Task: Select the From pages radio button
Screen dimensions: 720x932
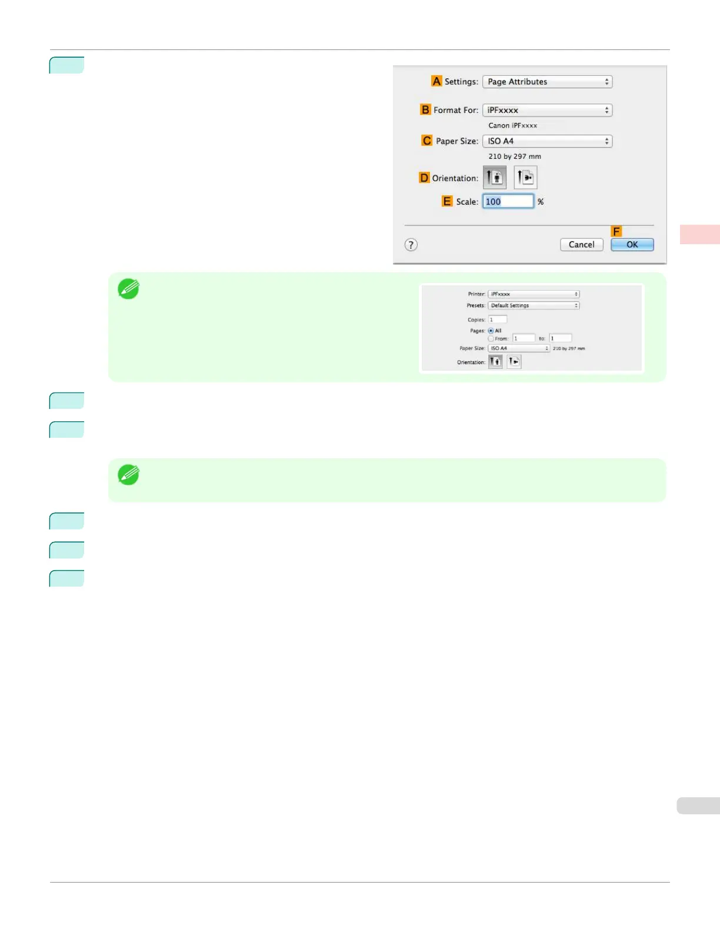Action: (x=491, y=338)
